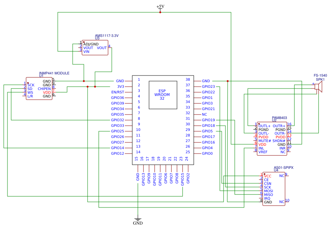Click the INMP441 MODULE label
The width and height of the screenshot is (331, 229).
pyautogui.click(x=54, y=73)
